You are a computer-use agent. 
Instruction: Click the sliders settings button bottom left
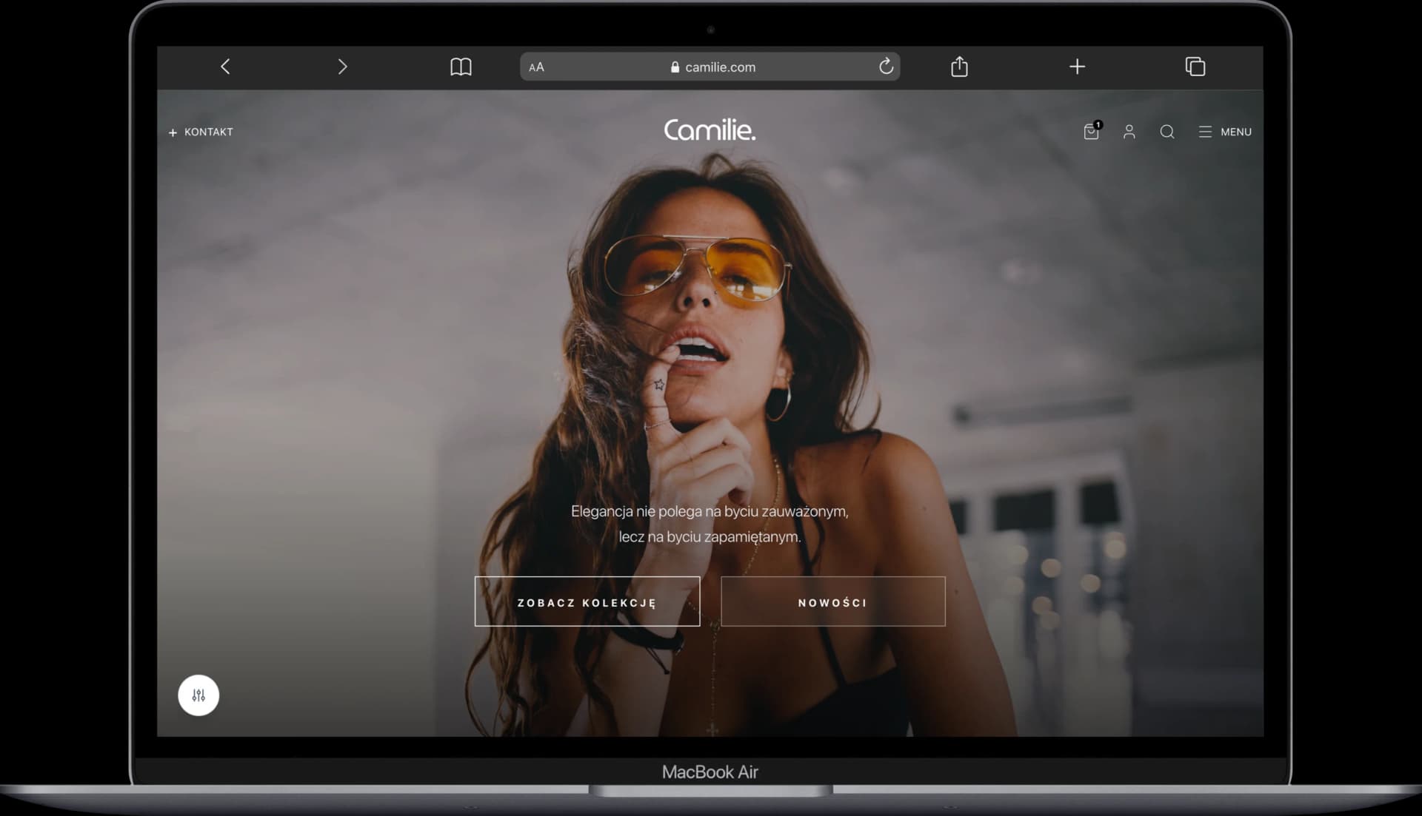[x=198, y=695]
